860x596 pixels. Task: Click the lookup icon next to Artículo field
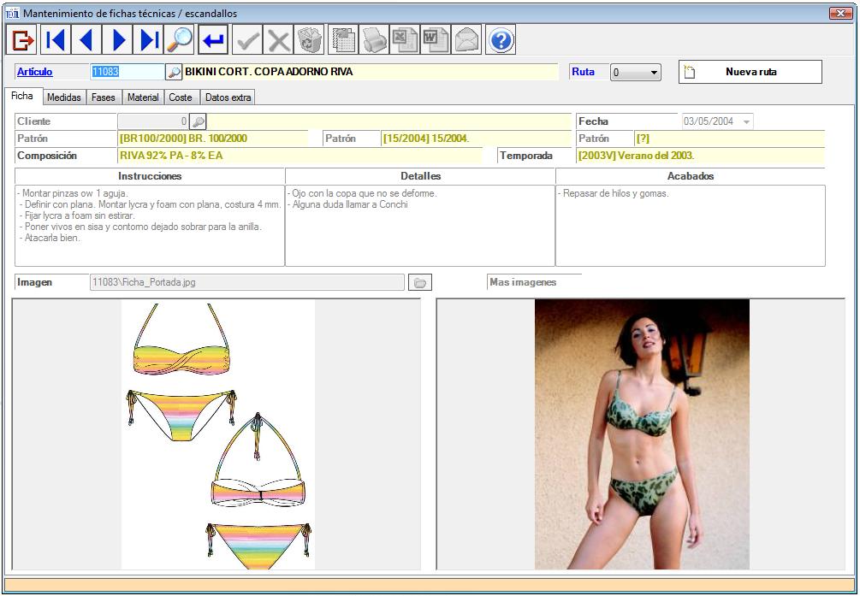(x=174, y=72)
